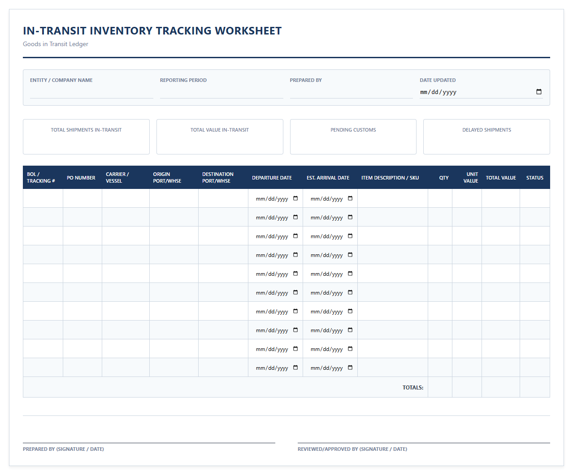Open first row departure date calendar icon
The image size is (573, 475).
pos(295,198)
